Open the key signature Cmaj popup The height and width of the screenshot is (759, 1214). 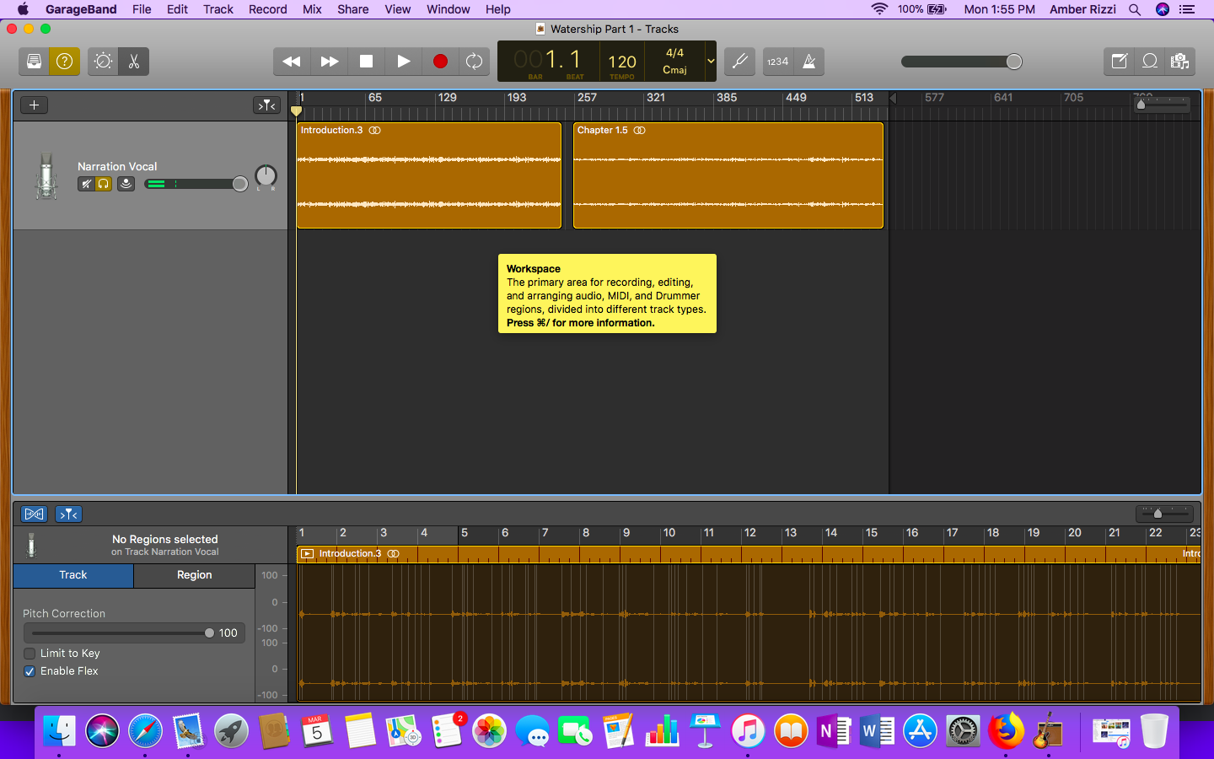click(674, 70)
